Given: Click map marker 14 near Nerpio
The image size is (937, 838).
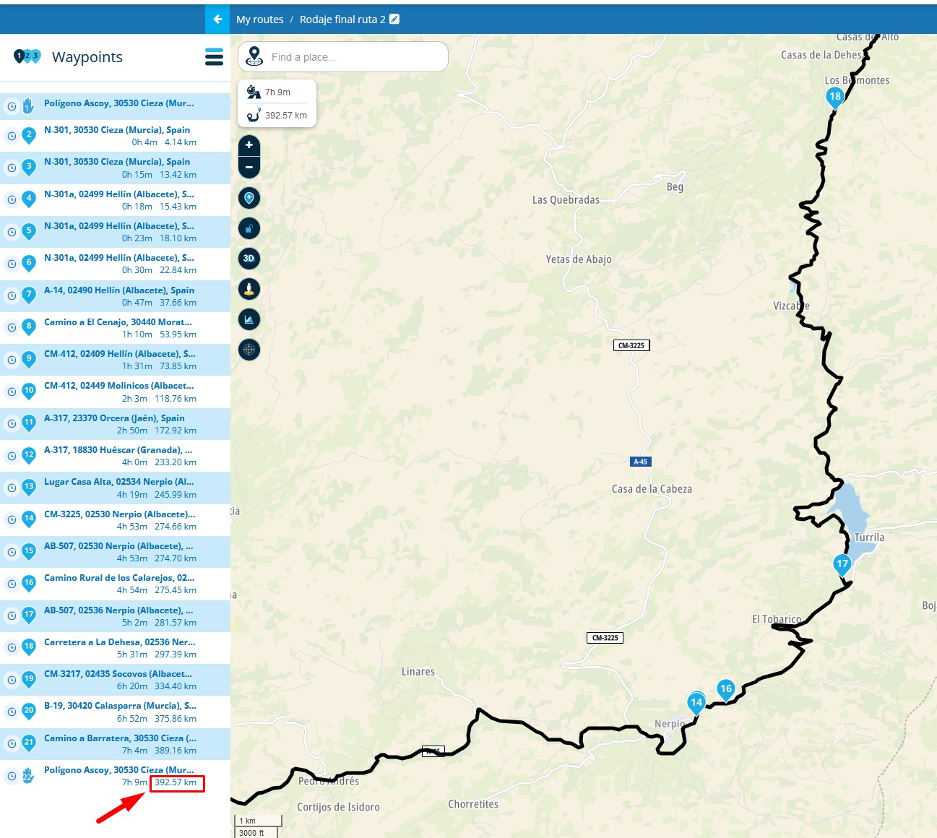Looking at the screenshot, I should 696,704.
